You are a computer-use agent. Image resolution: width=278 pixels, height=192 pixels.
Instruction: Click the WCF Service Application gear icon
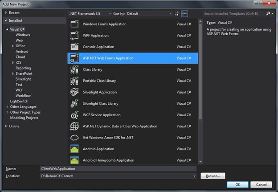click(x=74, y=114)
